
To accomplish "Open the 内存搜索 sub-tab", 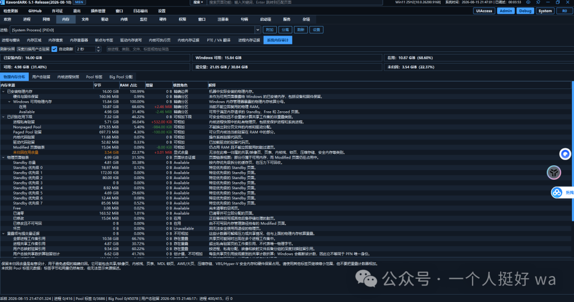I will tap(56, 40).
